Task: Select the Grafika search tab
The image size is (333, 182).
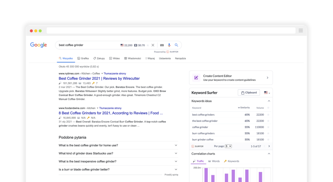Action: (x=83, y=58)
